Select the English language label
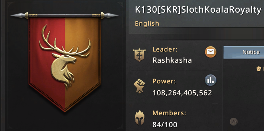This screenshot has width=264, height=131. pyautogui.click(x=147, y=24)
